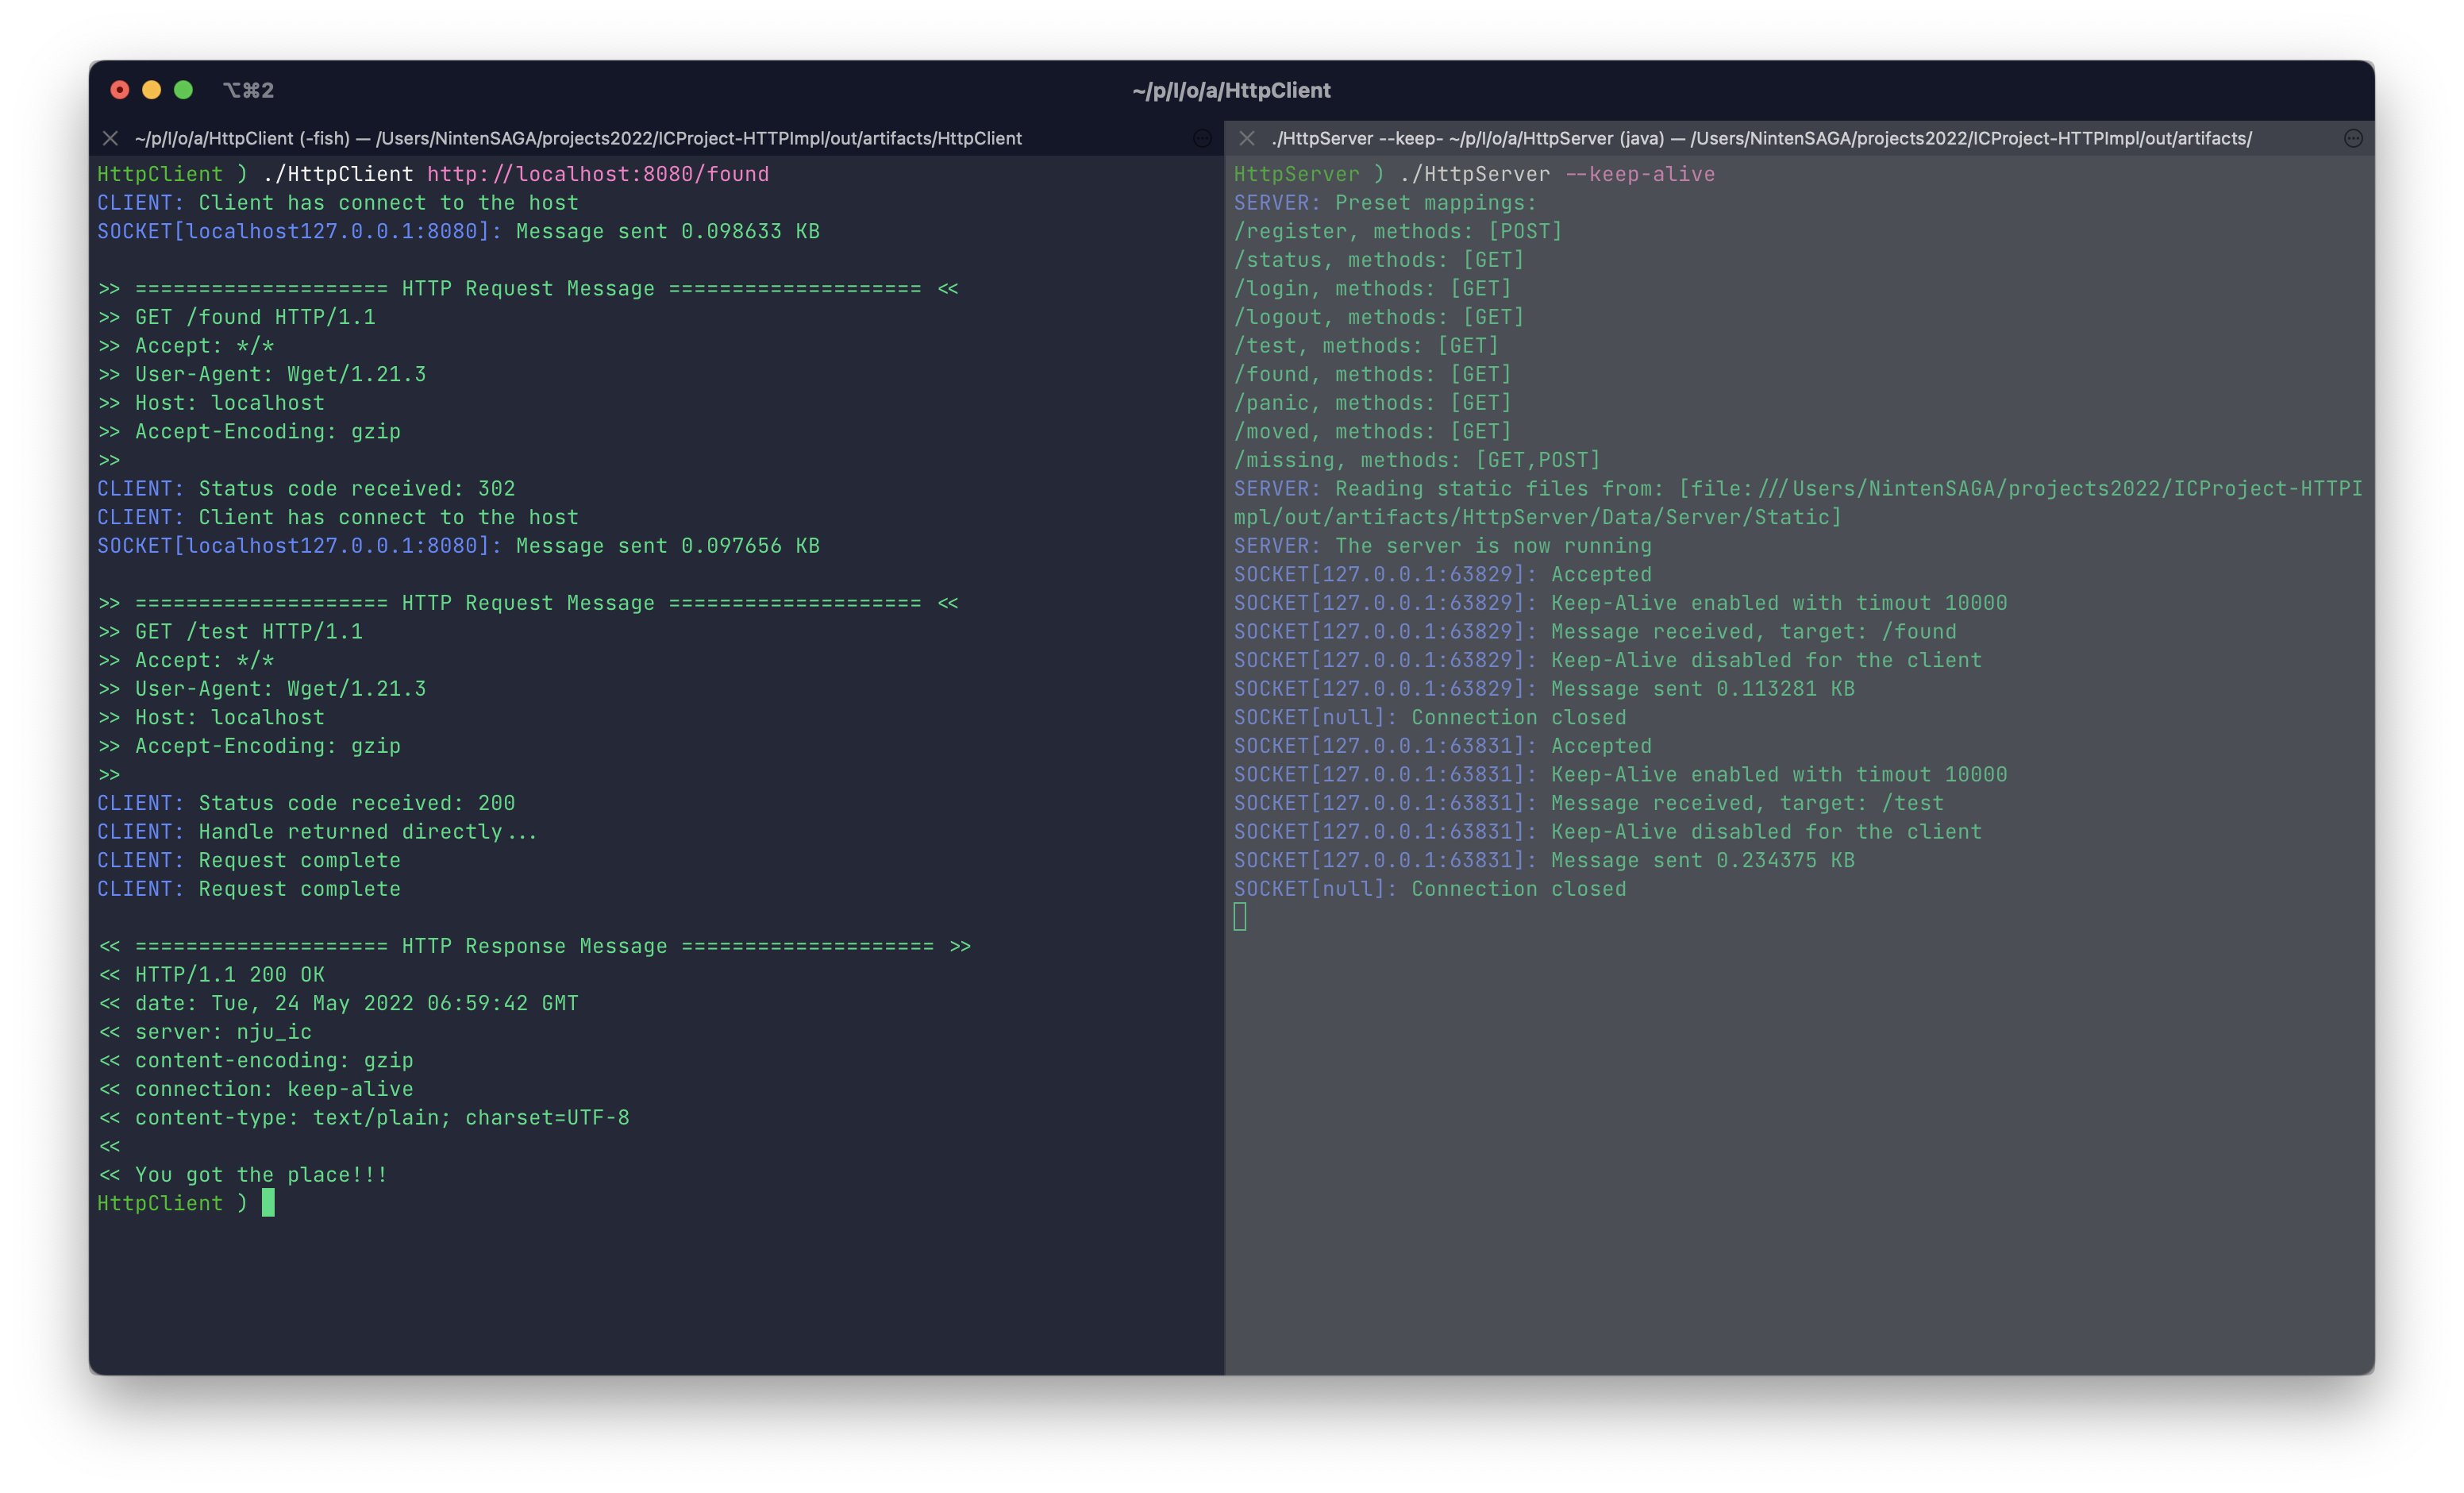Viewport: 2464px width, 1493px height.
Task: Close the HttpServer java pane
Action: click(1246, 138)
